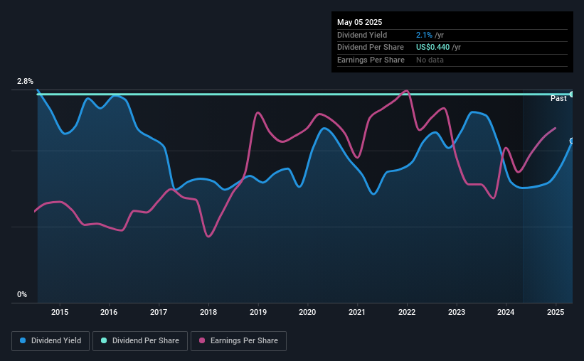
Task: Select the 2025 label on the time axis
Action: click(556, 312)
